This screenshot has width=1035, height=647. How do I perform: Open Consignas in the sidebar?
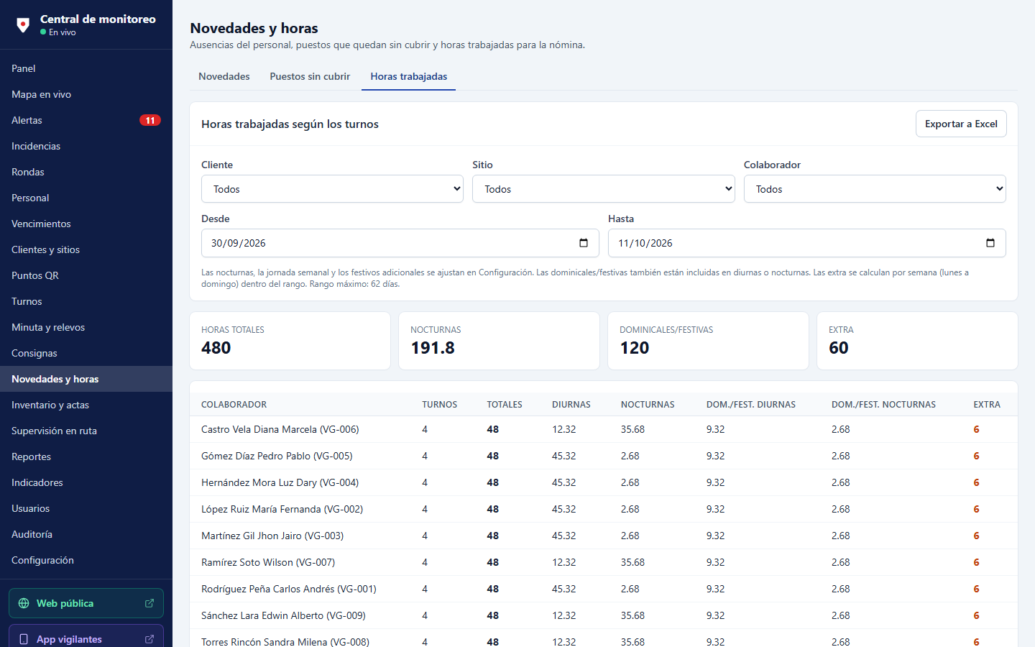[x=86, y=353]
